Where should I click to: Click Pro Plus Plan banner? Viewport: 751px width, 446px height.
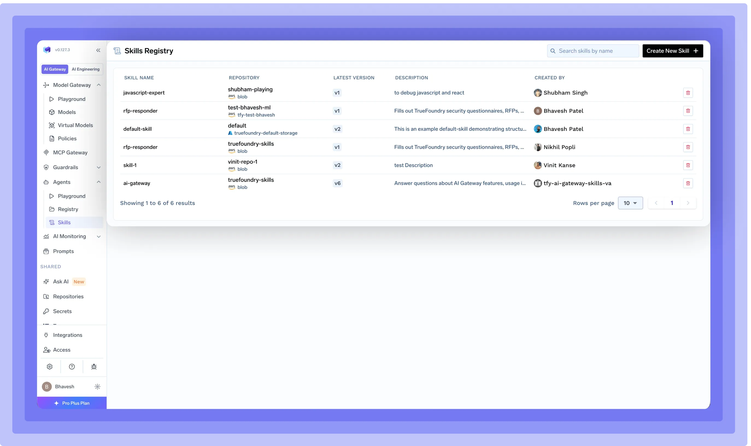coord(72,403)
